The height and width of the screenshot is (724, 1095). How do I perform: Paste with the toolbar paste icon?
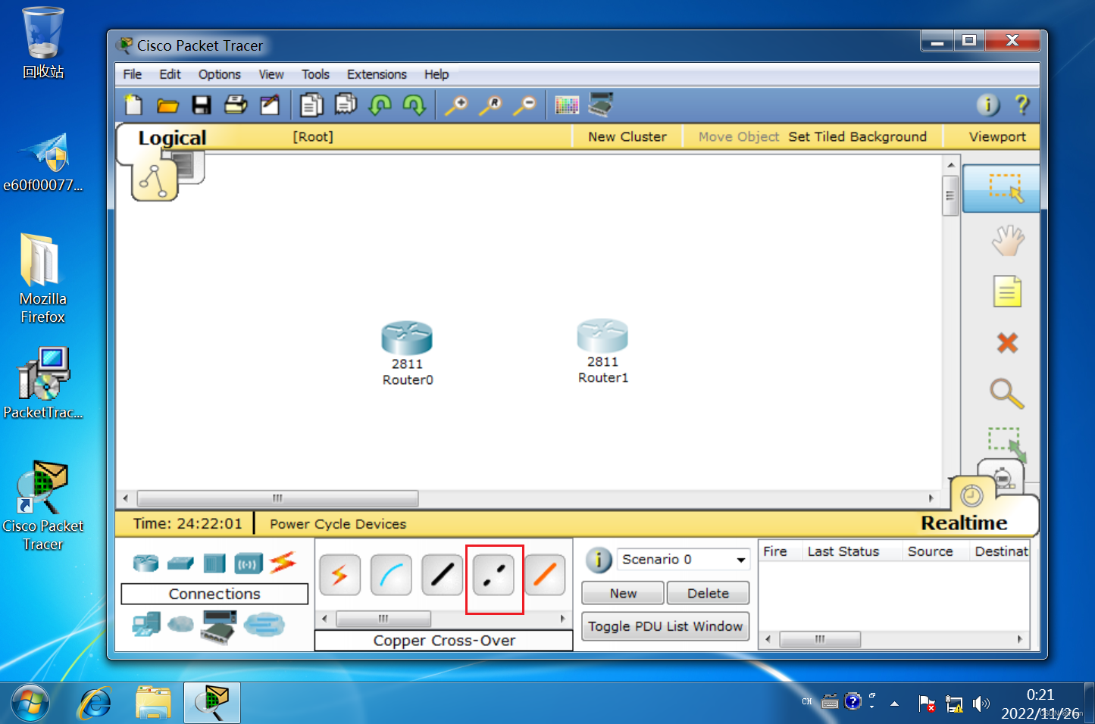346,105
